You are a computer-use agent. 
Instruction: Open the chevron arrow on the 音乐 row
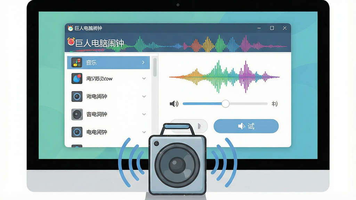click(143, 62)
